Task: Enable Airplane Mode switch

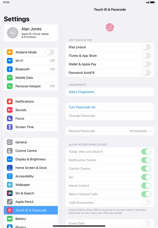Action: pyautogui.click(x=50, y=52)
